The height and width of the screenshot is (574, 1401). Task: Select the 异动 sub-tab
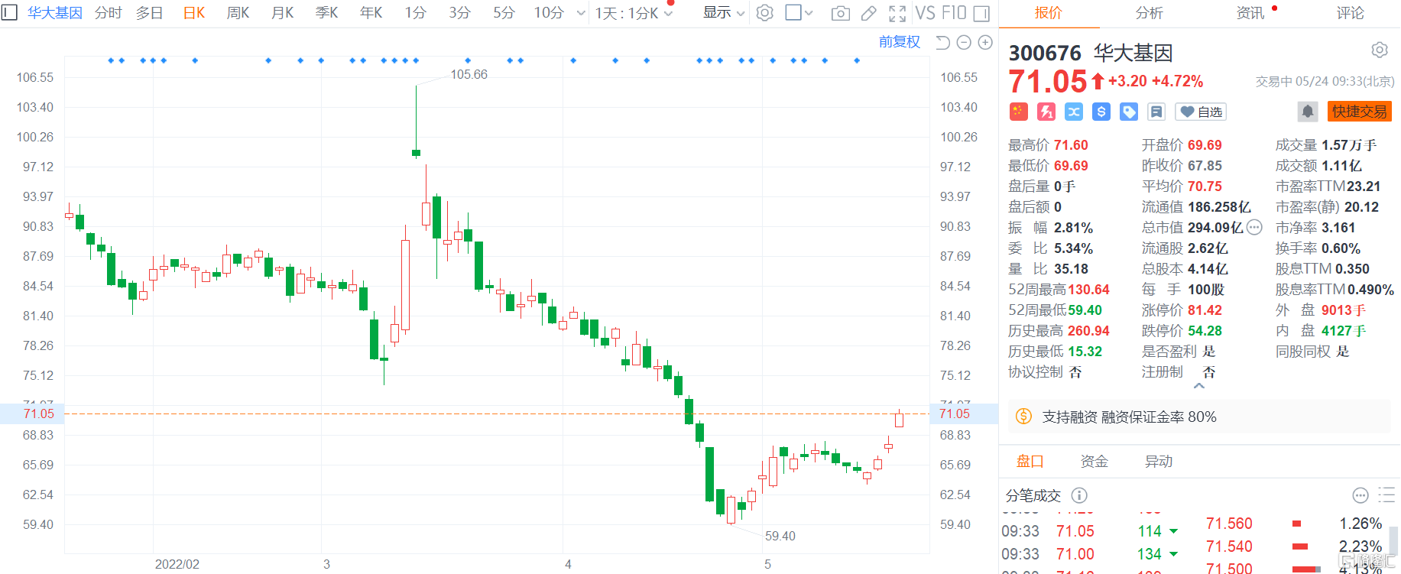(1158, 461)
